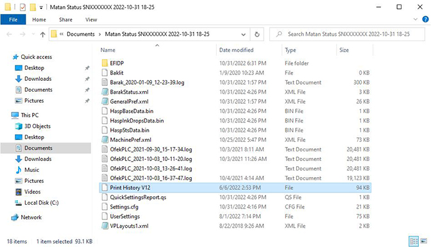Open the Home ribbon tab

39,19
